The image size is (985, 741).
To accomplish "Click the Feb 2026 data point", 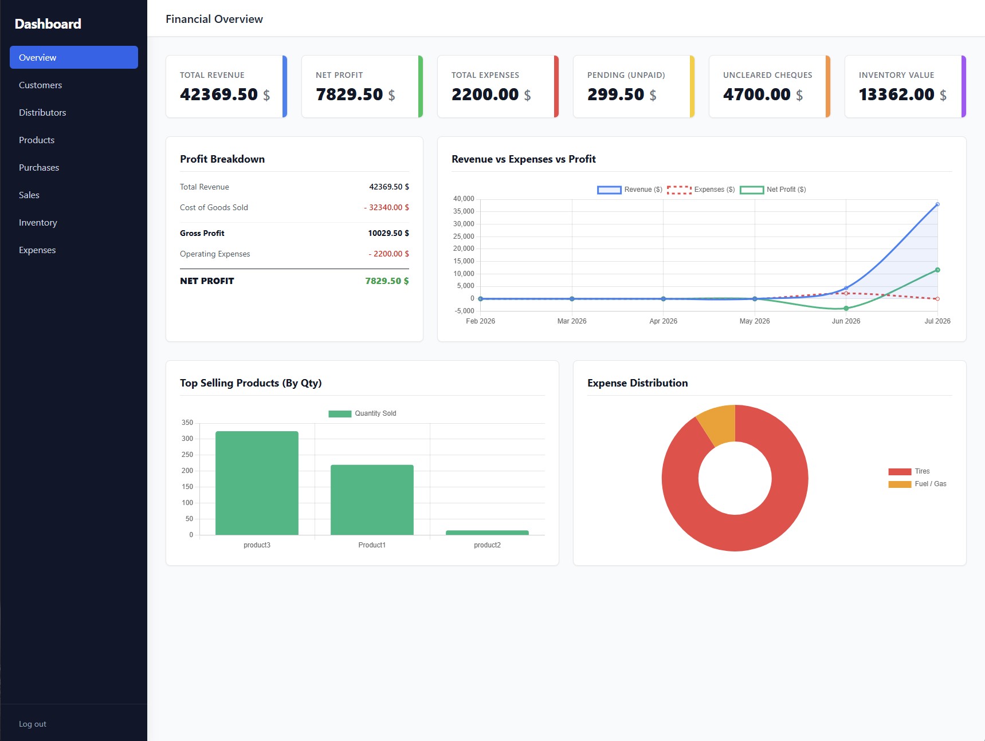I will 480,299.
